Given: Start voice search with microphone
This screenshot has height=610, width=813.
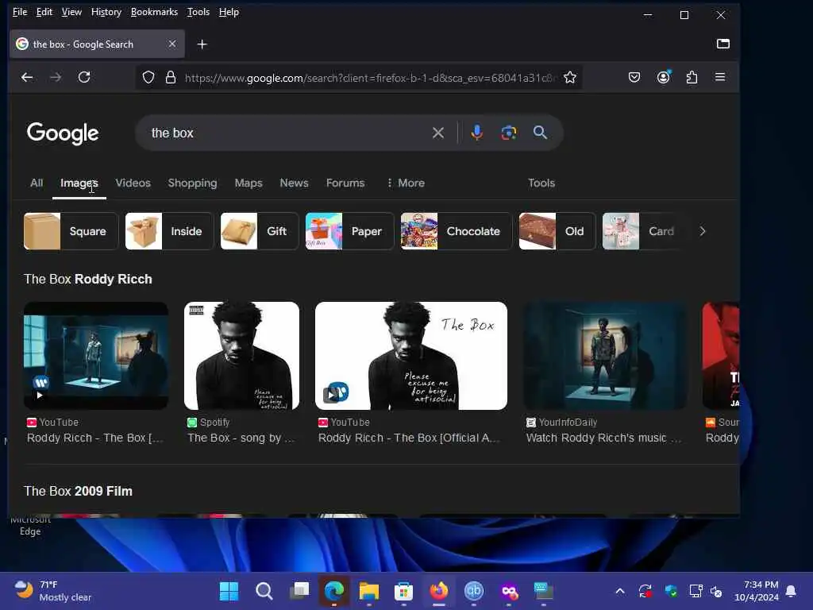Looking at the screenshot, I should coord(477,133).
